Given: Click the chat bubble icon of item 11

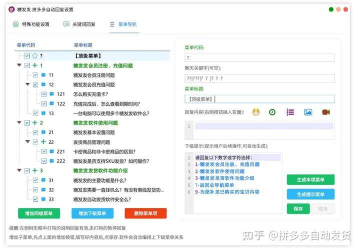Looking at the screenshot, I should [x=43, y=75].
